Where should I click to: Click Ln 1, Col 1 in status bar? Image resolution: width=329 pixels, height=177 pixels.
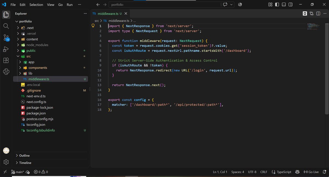tap(220, 172)
